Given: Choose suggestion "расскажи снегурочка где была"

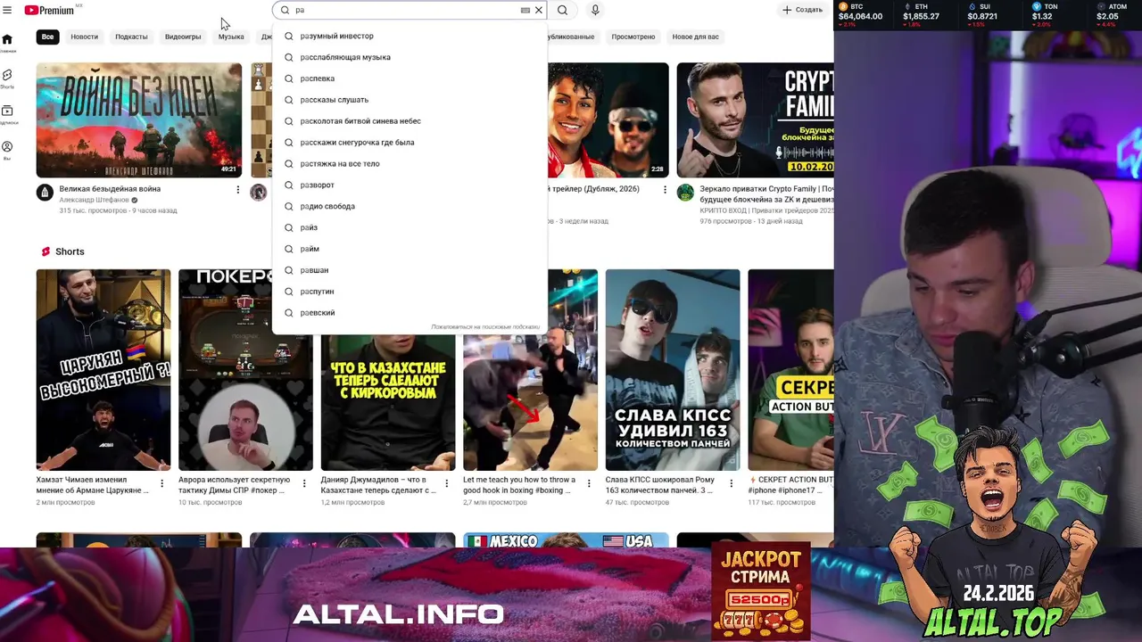Looking at the screenshot, I should click(410, 143).
